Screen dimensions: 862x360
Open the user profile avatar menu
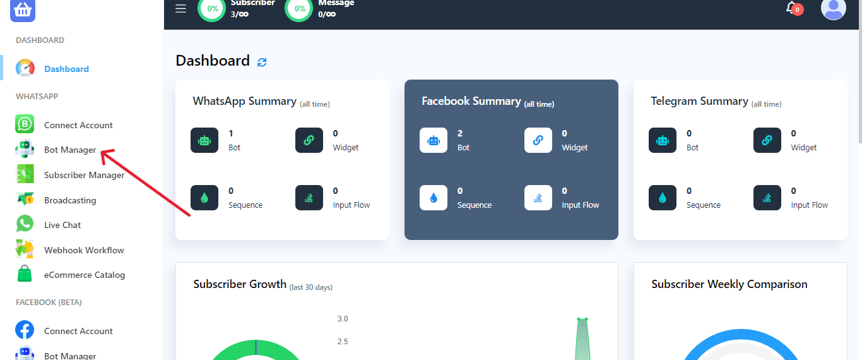coord(833,8)
